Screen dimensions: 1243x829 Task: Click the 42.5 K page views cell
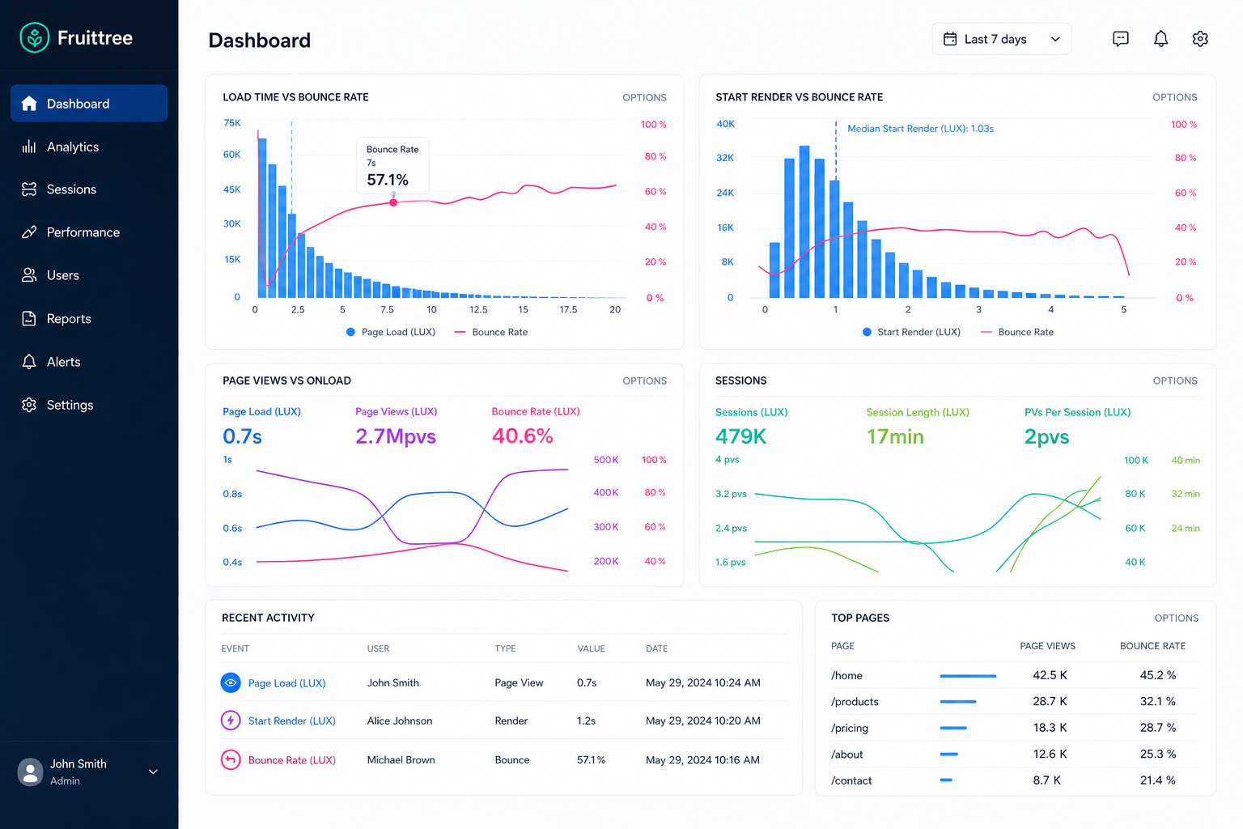tap(1050, 675)
